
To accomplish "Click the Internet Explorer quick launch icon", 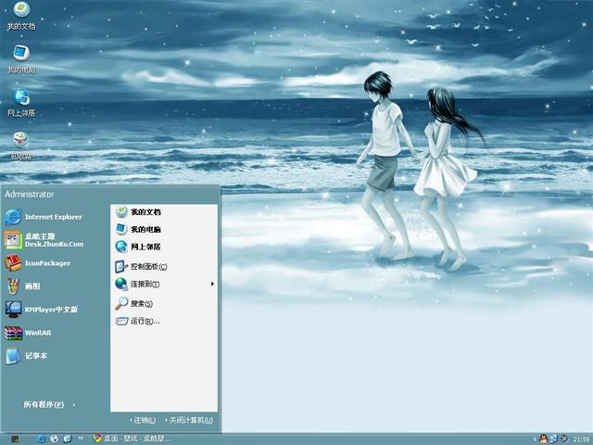I will click(x=68, y=439).
